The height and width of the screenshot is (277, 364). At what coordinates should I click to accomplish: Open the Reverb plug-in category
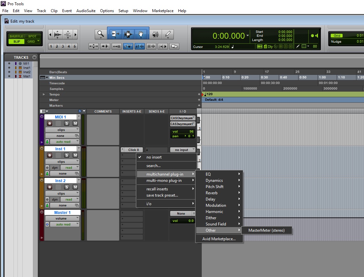(x=219, y=193)
